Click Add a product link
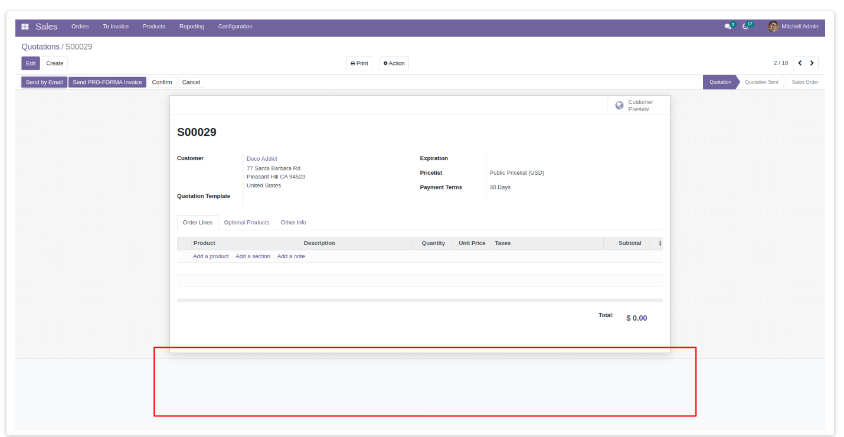 coord(211,256)
